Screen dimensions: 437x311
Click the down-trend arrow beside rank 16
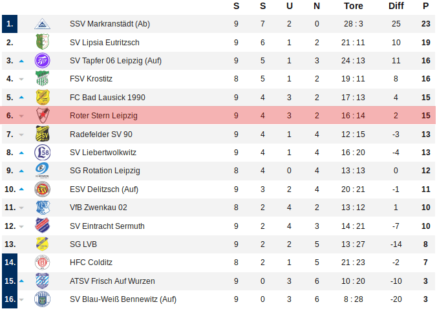coord(21,299)
